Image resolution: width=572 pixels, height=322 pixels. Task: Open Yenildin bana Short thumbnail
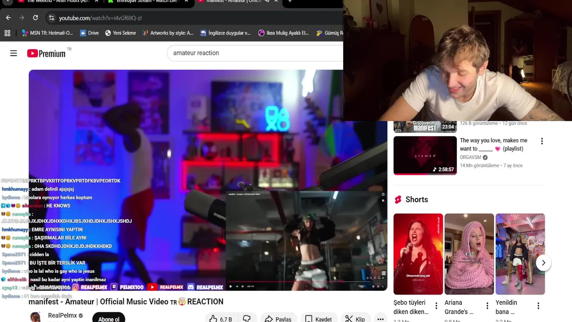click(520, 254)
